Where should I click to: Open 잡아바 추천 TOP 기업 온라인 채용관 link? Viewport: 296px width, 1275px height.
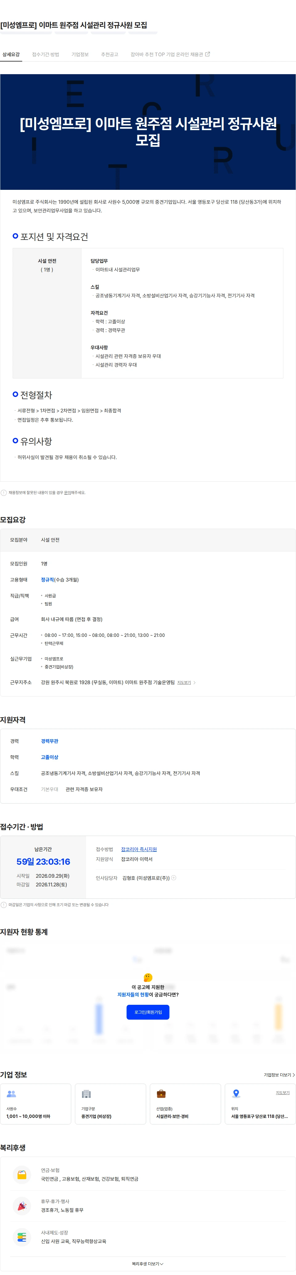pos(170,54)
